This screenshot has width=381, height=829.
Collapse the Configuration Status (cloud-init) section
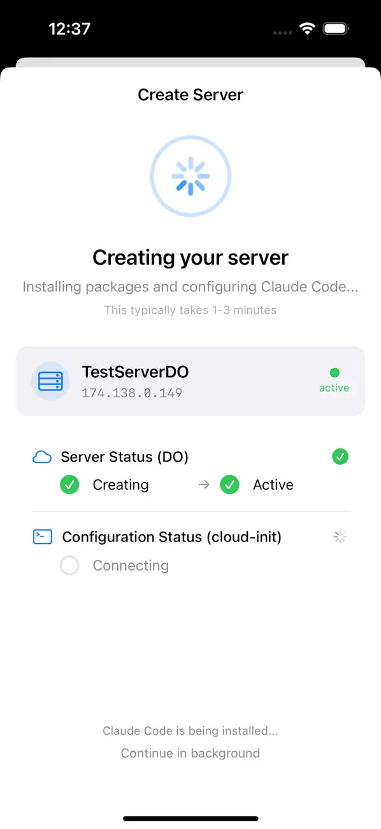(171, 536)
